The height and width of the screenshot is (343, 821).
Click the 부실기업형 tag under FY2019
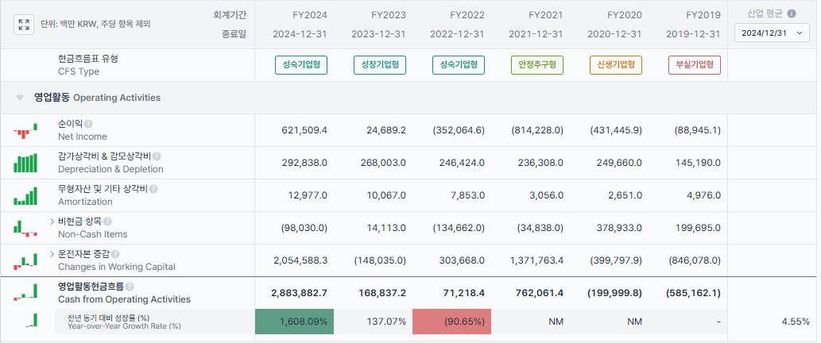pos(695,65)
